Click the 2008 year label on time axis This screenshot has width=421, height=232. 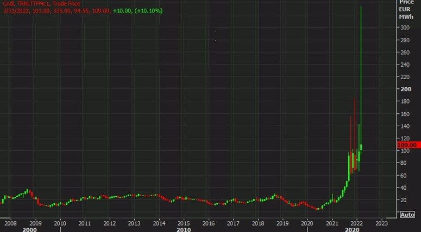[11, 223]
